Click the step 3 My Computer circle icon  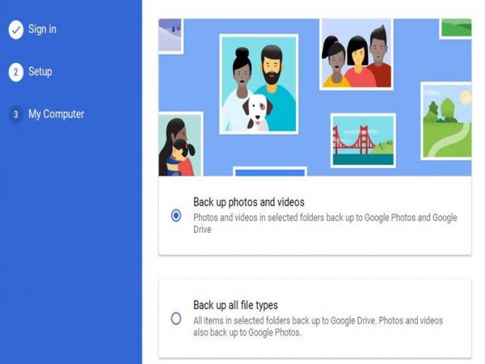(x=16, y=115)
